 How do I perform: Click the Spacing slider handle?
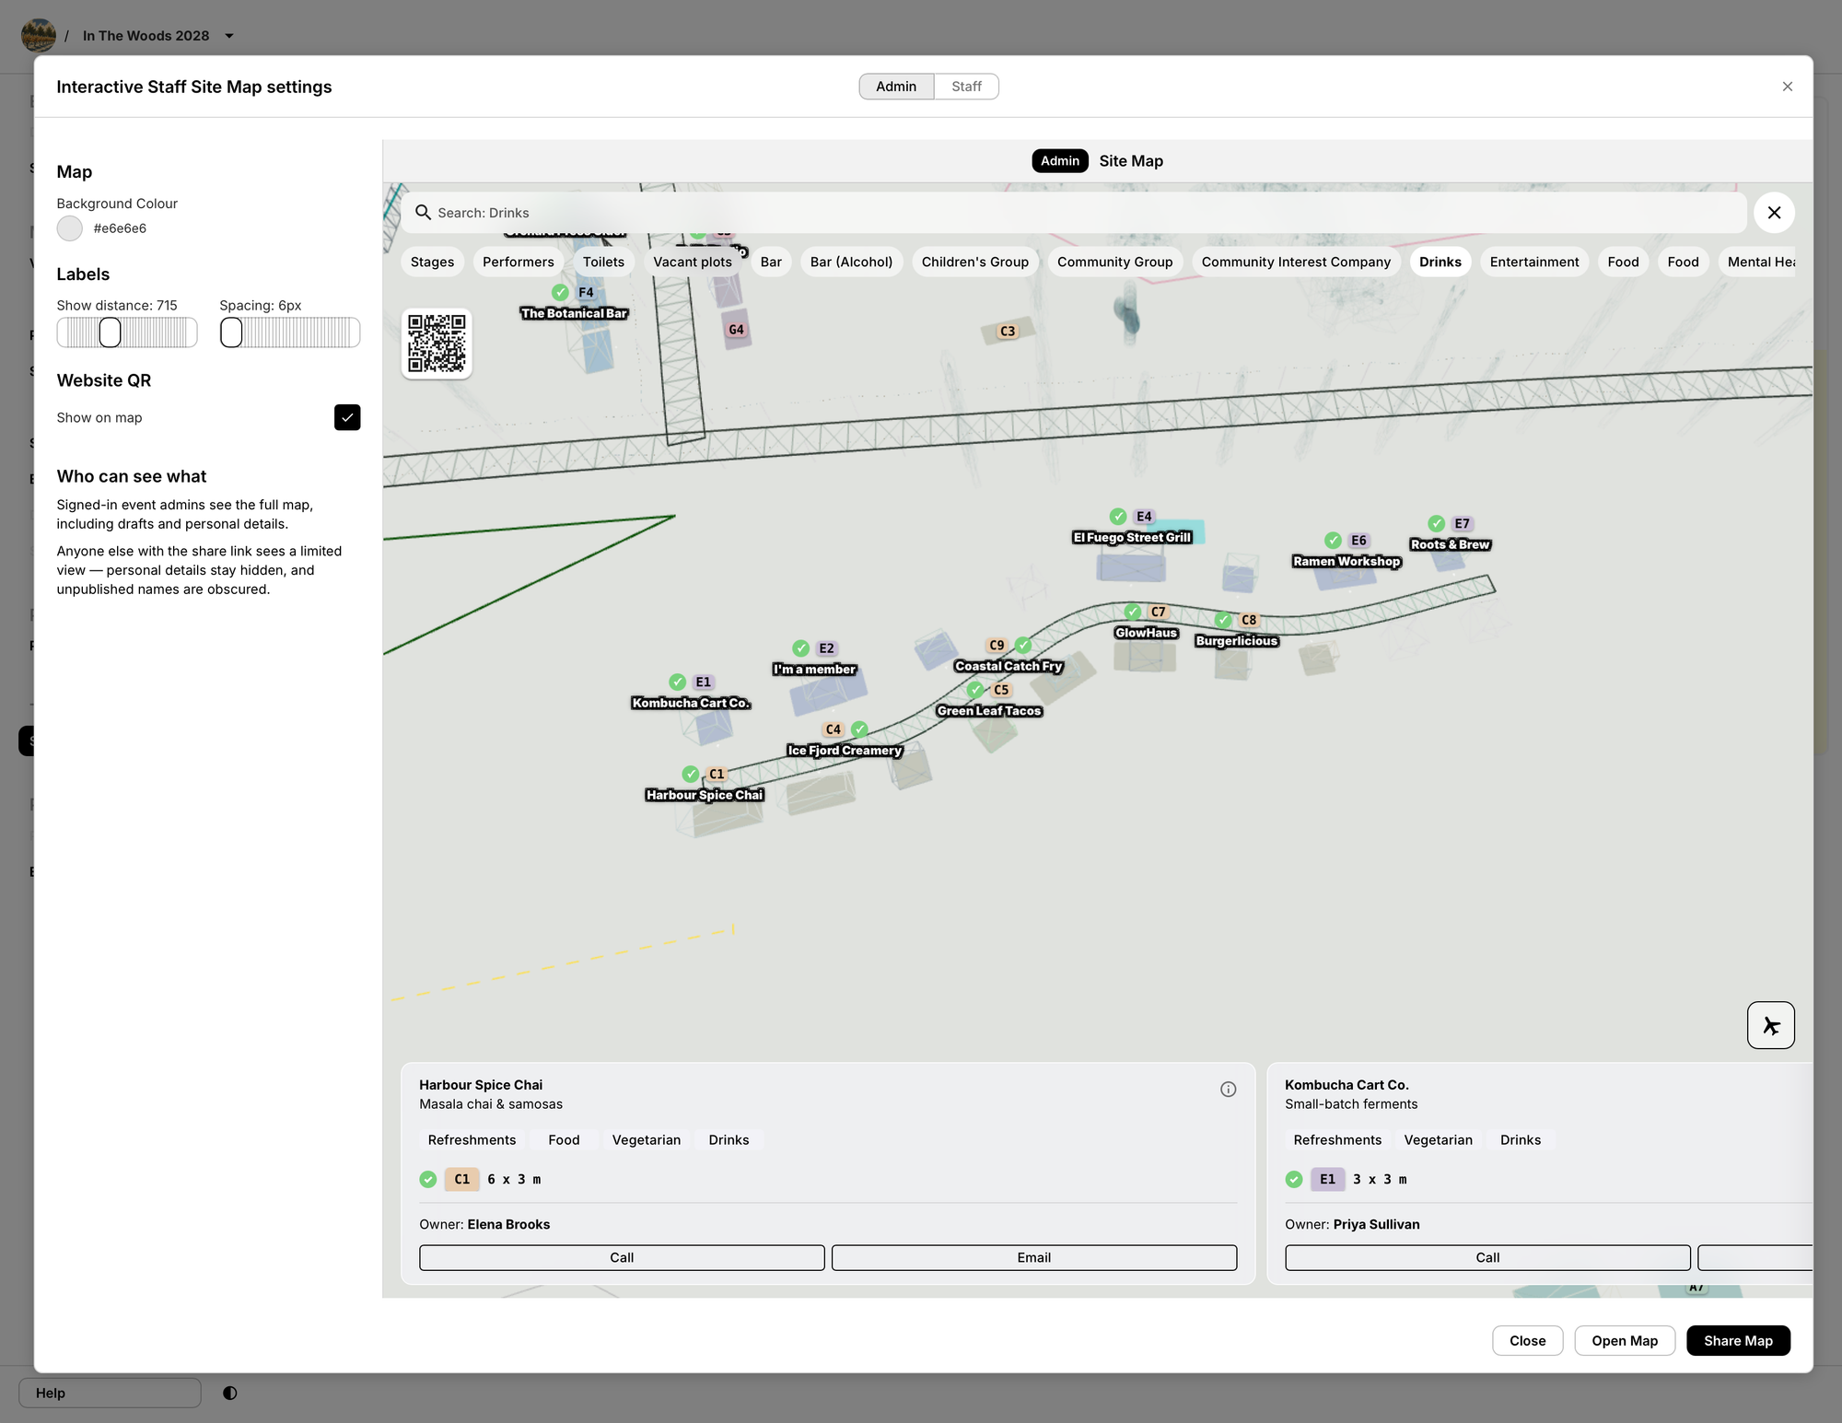(x=231, y=332)
